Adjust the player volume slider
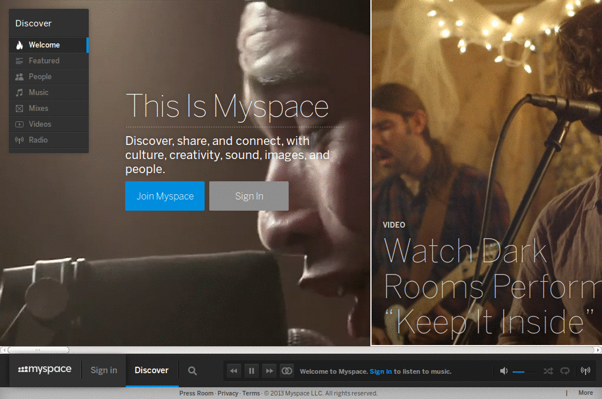Viewport: 602px width, 399px height. click(x=523, y=371)
